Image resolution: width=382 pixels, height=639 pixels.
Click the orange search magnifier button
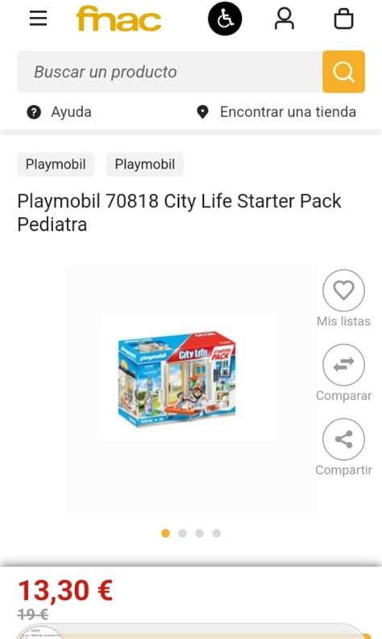tap(343, 72)
